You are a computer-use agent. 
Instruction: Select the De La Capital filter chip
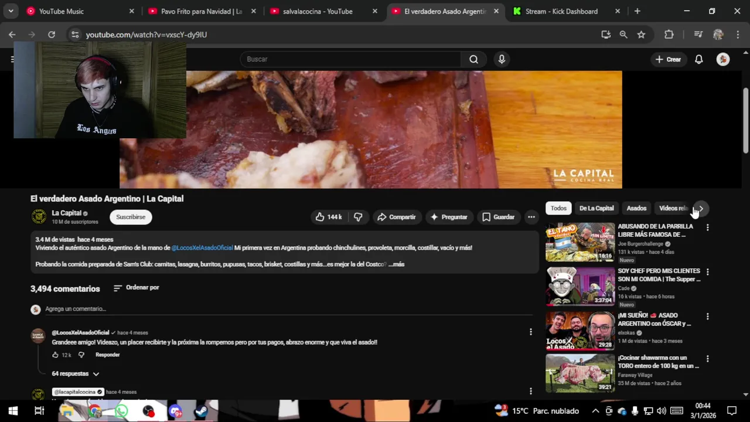(596, 208)
